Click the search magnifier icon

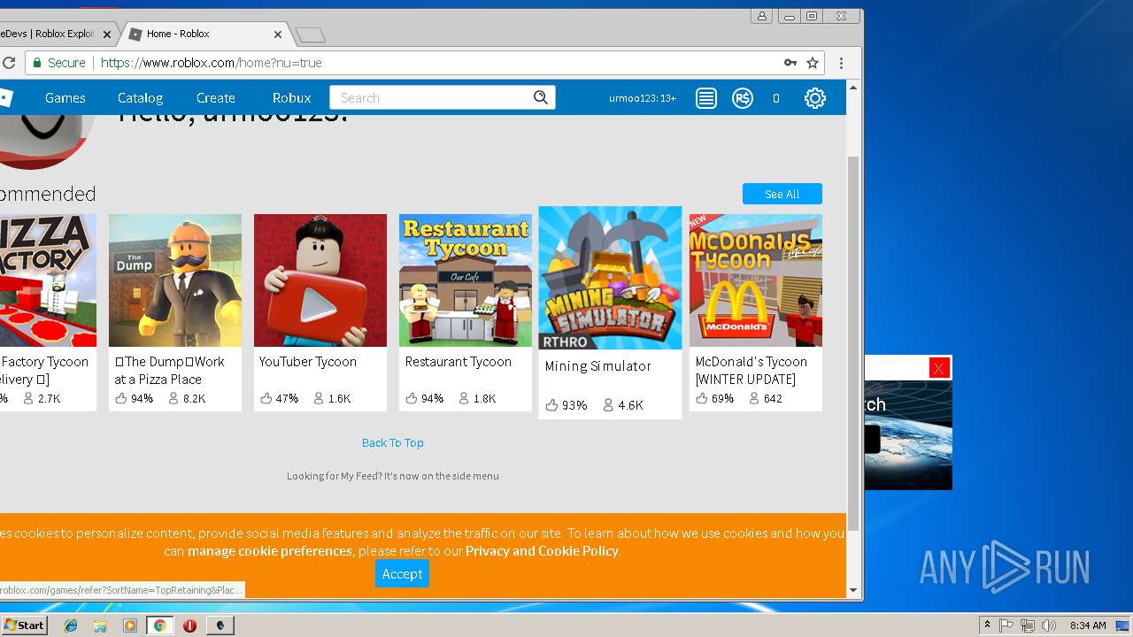(541, 97)
